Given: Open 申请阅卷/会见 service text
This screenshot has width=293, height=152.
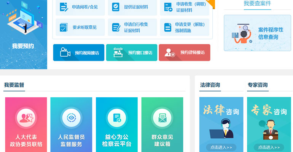Looking at the screenshot, I should click(x=85, y=7).
